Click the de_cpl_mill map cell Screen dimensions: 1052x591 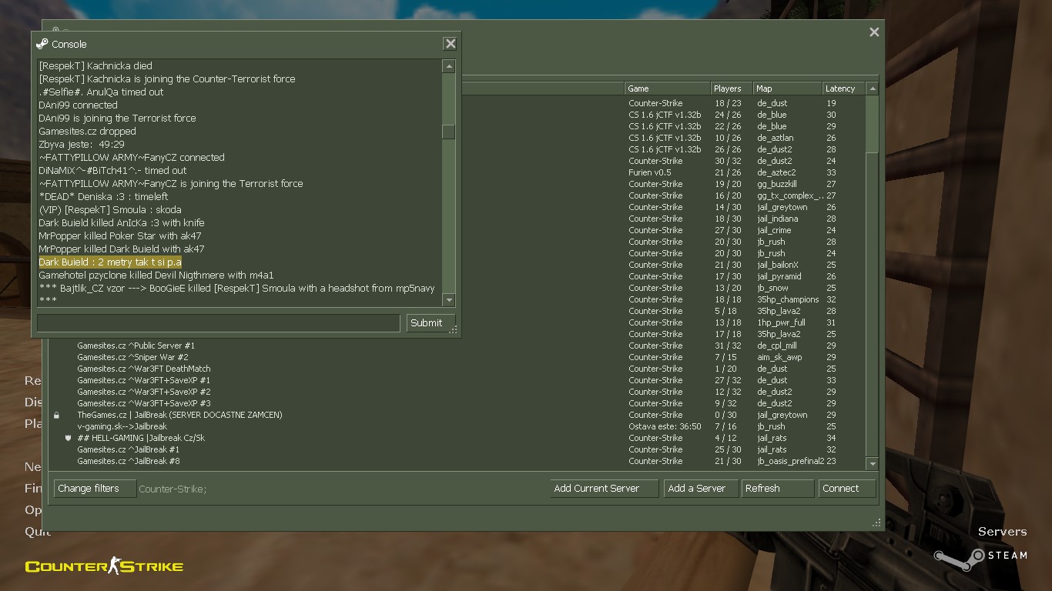[777, 346]
